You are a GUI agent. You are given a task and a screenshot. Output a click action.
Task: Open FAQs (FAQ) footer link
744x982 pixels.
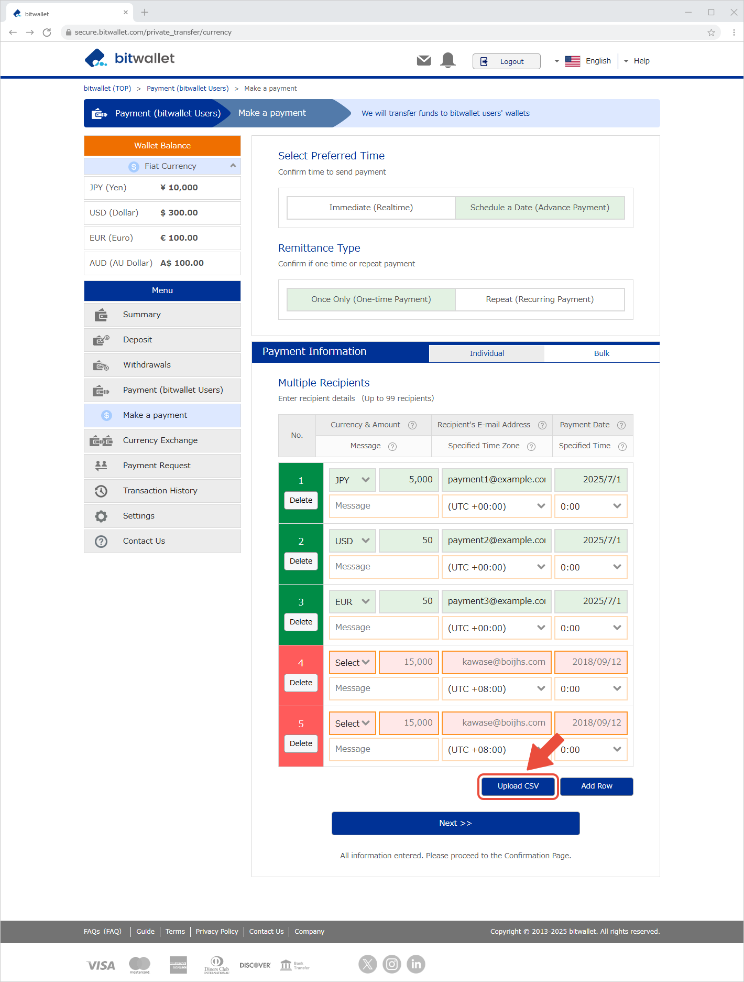tap(103, 932)
